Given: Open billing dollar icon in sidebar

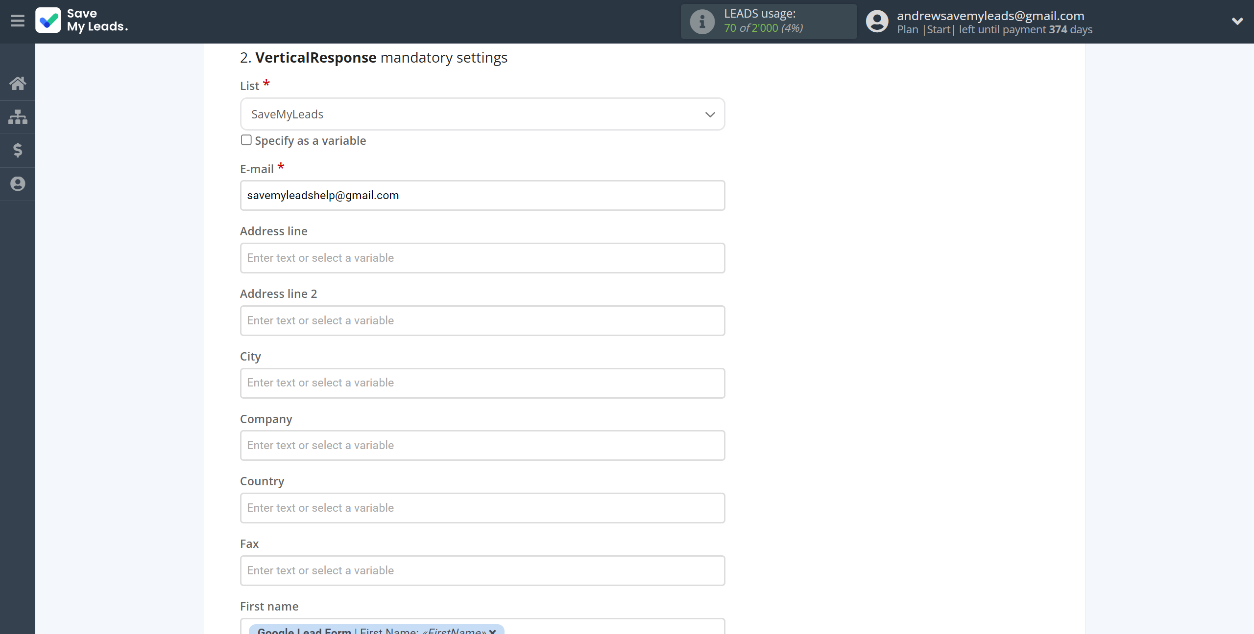Looking at the screenshot, I should (x=18, y=150).
